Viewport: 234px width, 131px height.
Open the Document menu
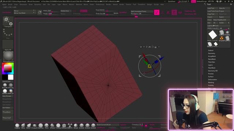pyautogui.click(x=23, y=4)
